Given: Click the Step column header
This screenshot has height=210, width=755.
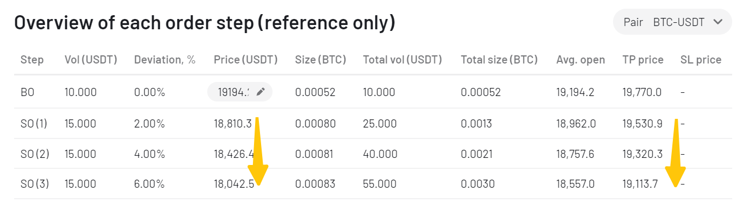Looking at the screenshot, I should 32,60.
